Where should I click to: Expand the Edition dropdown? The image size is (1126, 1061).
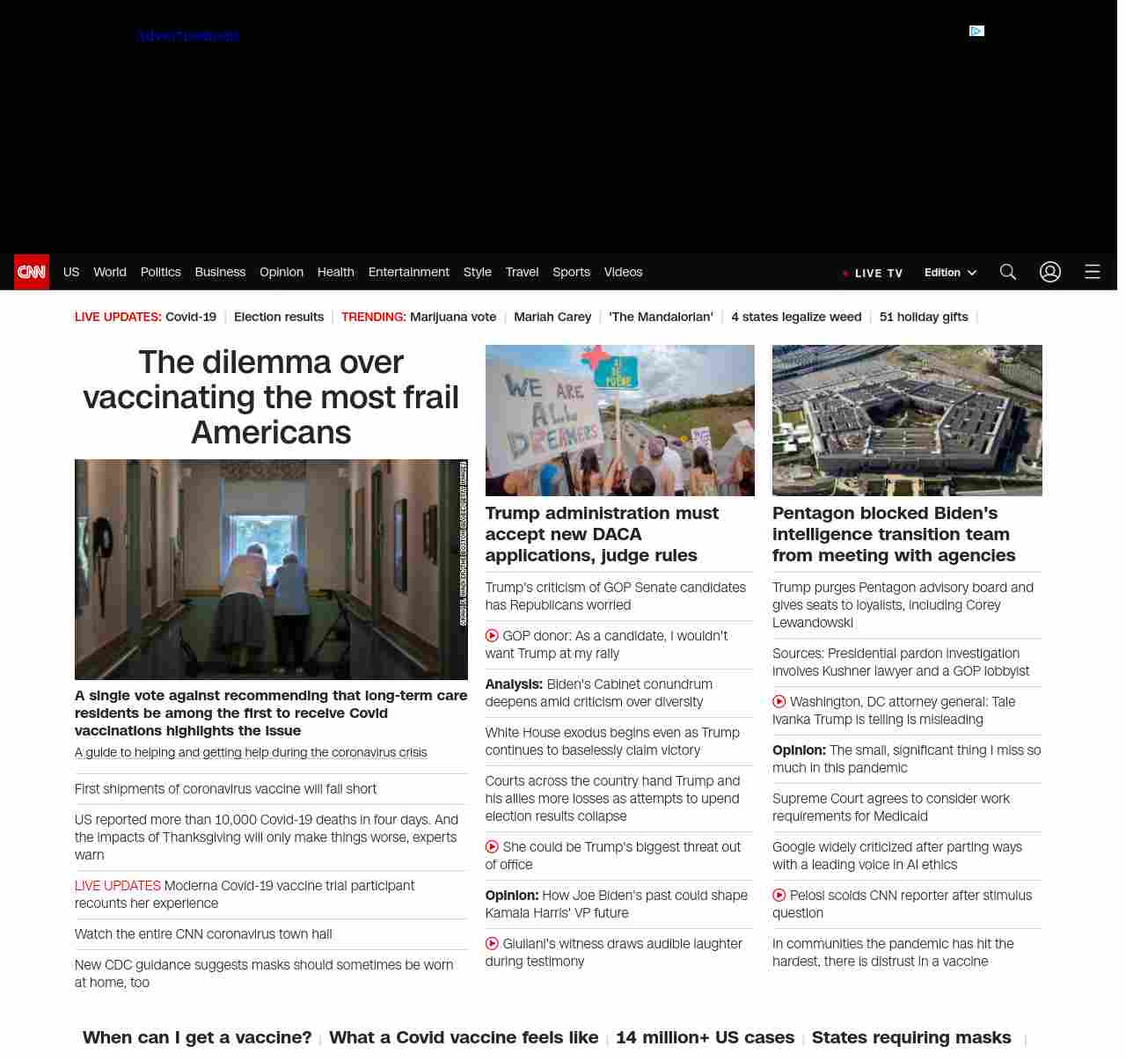point(950,273)
